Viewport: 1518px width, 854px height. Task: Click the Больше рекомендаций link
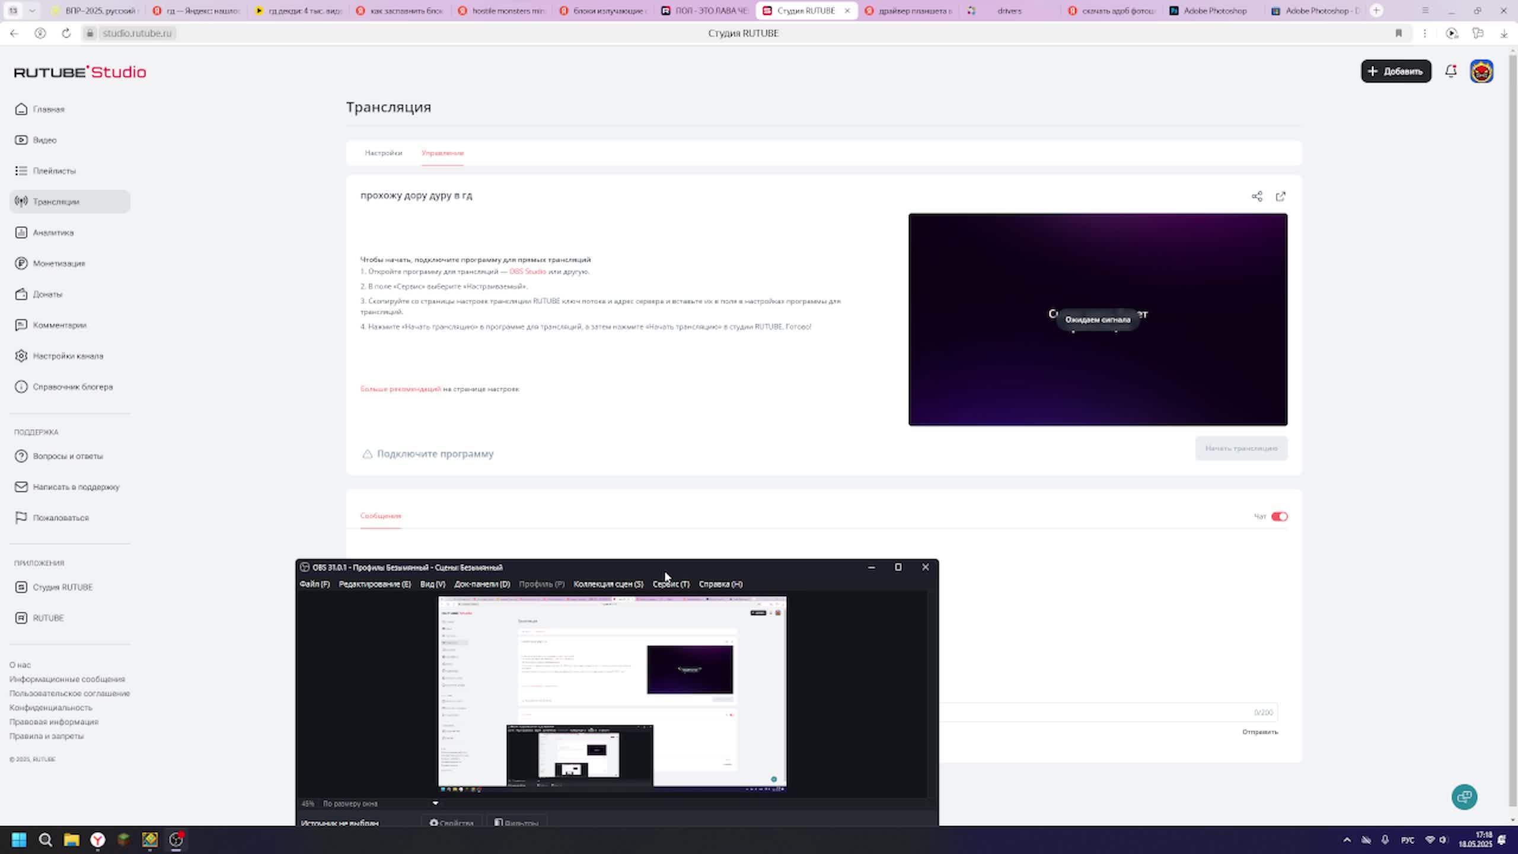pyautogui.click(x=400, y=389)
